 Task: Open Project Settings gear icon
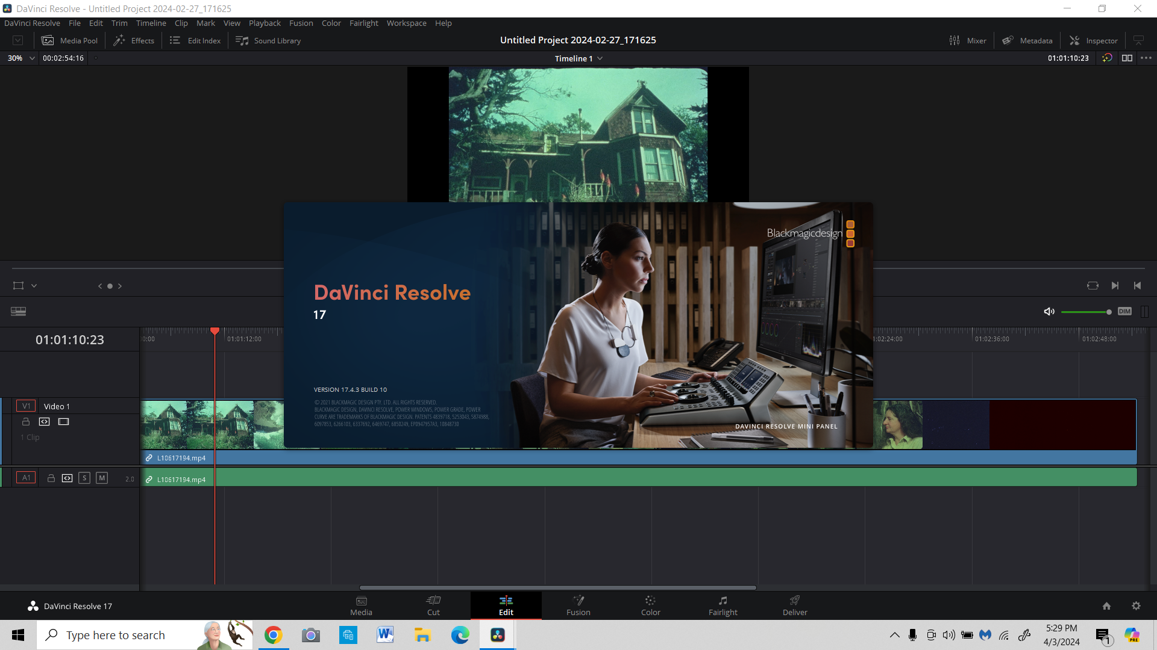[x=1136, y=606]
